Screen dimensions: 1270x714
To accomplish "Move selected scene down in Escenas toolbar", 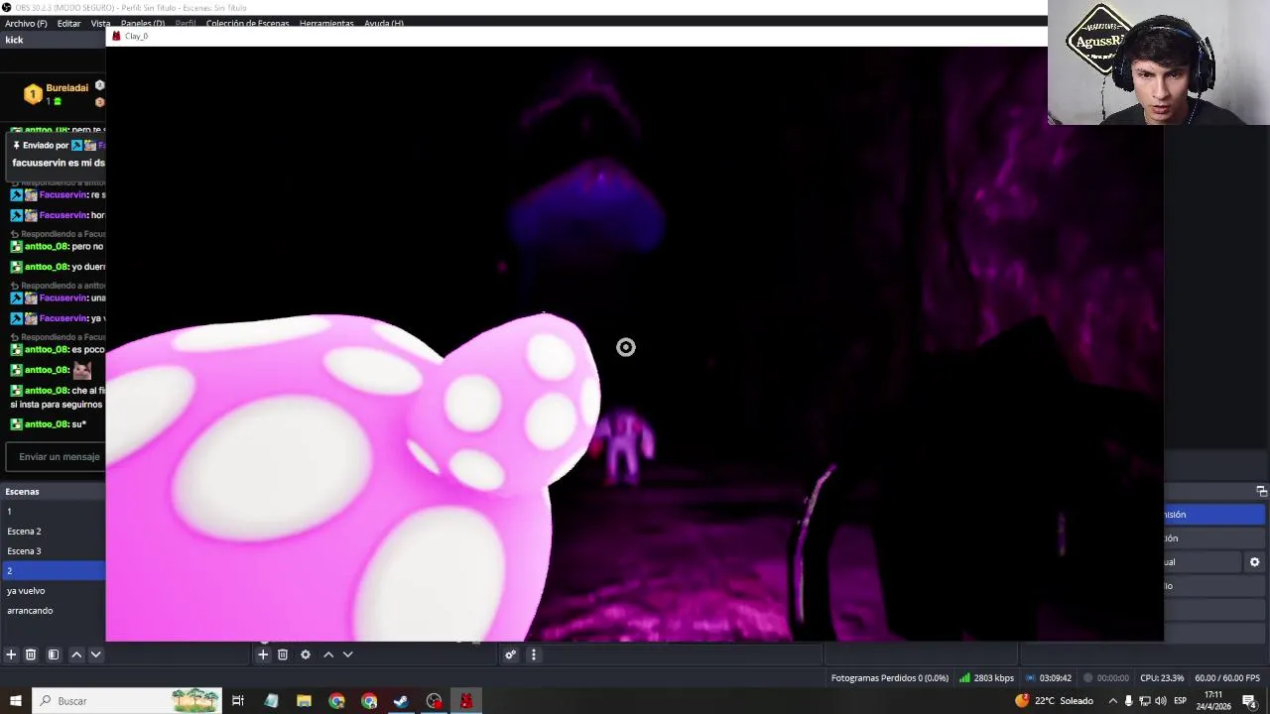I will point(96,654).
